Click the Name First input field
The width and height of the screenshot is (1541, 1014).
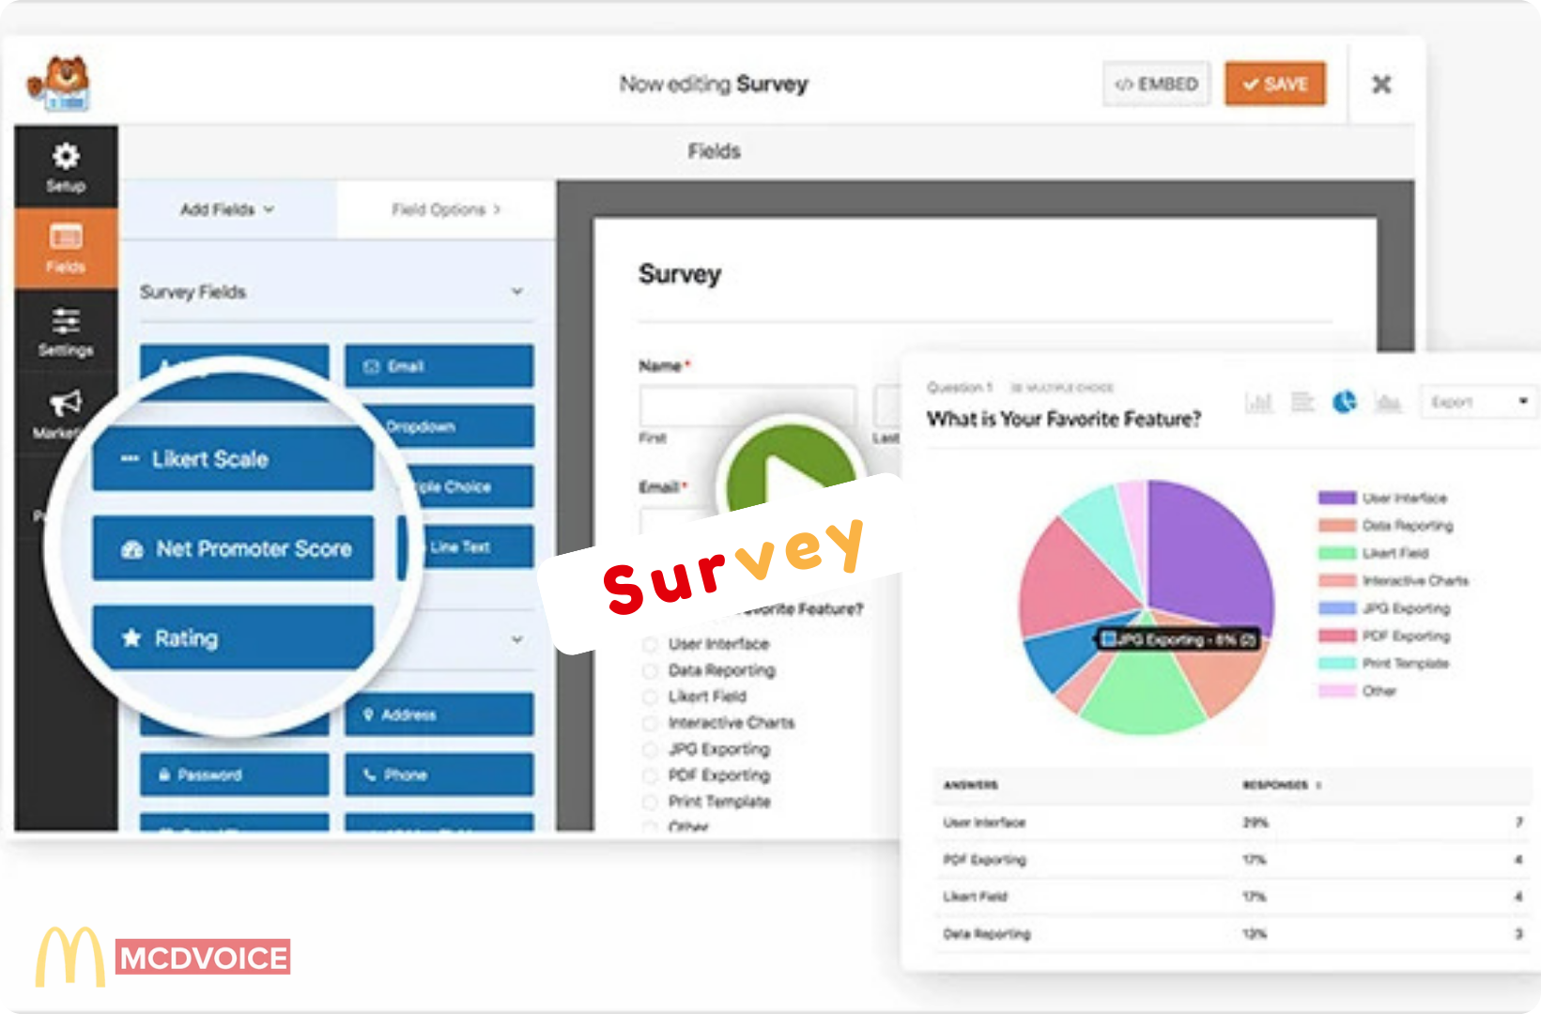(x=747, y=406)
